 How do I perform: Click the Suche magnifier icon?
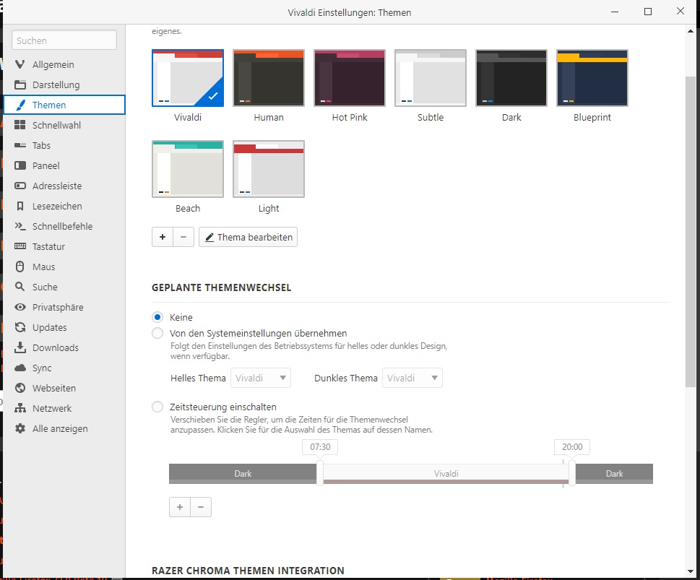pyautogui.click(x=20, y=287)
